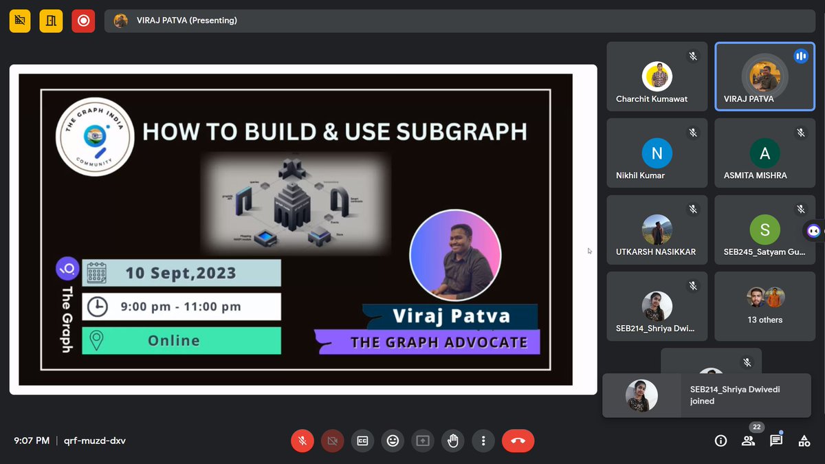The image size is (825, 464).
Task: Open meeting details info icon
Action: tap(720, 441)
